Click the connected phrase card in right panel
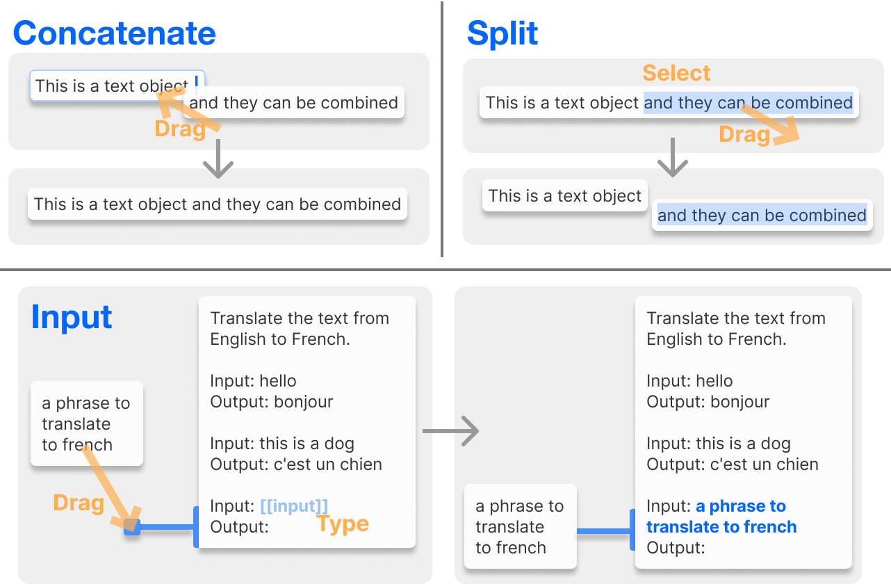The height and width of the screenshot is (584, 891). [521, 526]
